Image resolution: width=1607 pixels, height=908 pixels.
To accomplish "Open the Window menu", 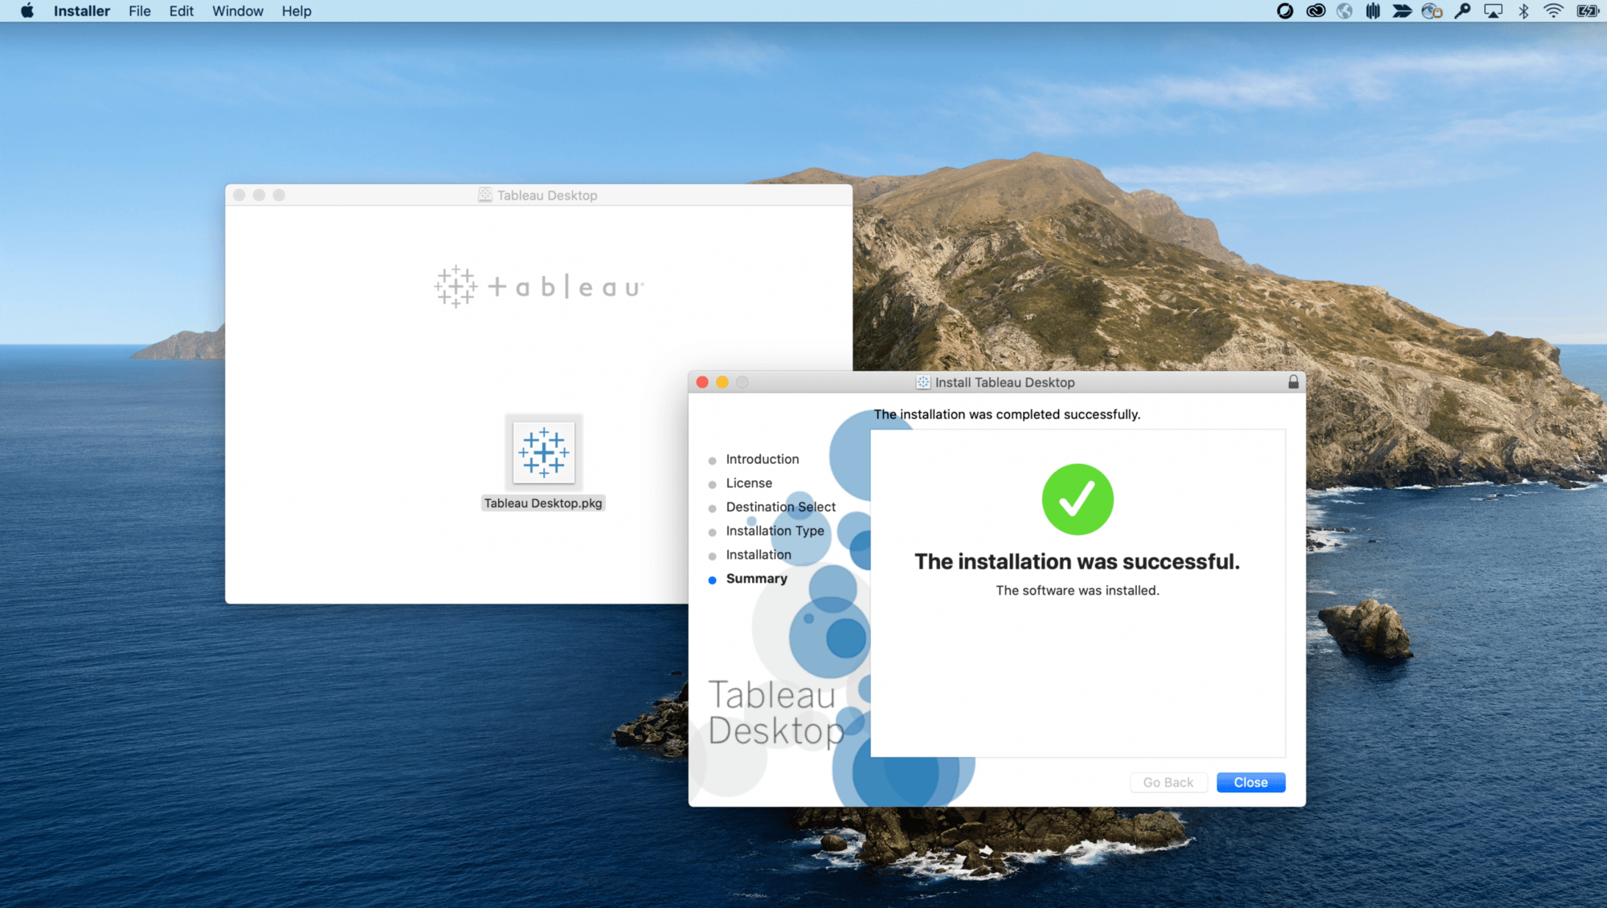I will (238, 10).
